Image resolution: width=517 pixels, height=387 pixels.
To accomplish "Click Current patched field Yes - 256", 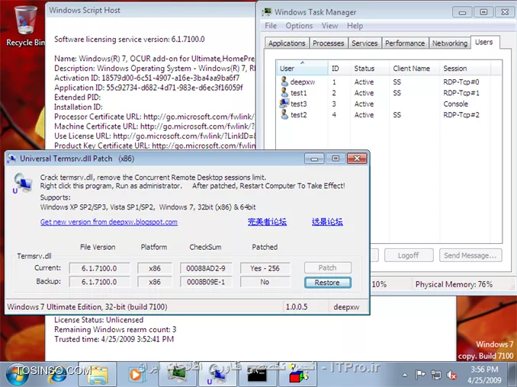I will click(265, 268).
